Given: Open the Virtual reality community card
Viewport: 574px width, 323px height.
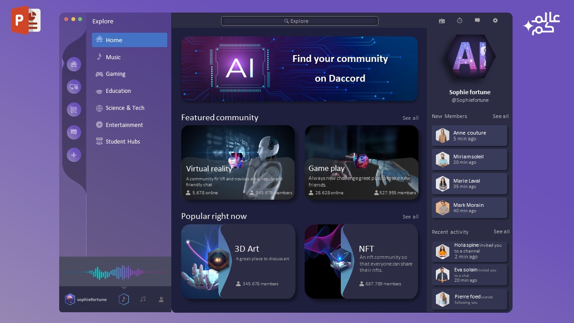Looking at the screenshot, I should (x=238, y=162).
